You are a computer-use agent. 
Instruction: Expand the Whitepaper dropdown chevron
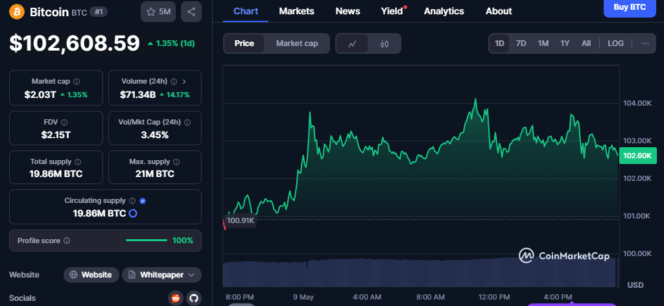tap(191, 275)
